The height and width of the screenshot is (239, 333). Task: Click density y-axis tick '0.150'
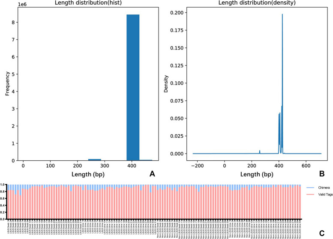(177, 48)
